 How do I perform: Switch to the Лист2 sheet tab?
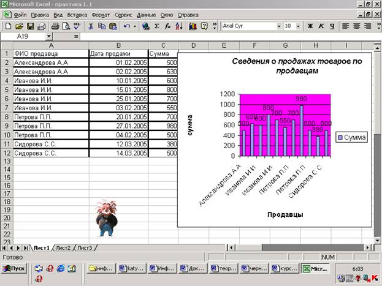click(63, 247)
